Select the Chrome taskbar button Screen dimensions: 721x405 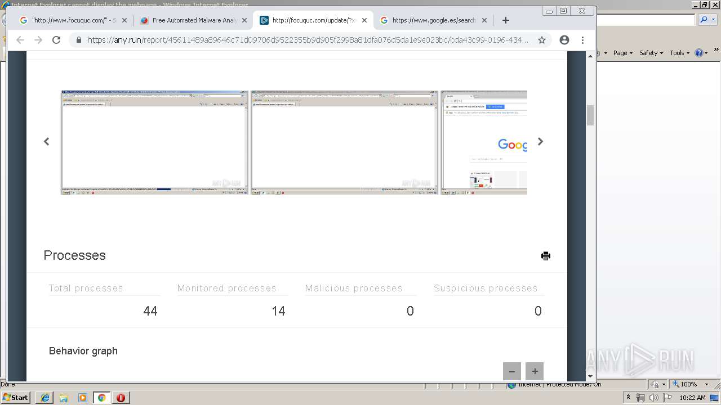[102, 398]
